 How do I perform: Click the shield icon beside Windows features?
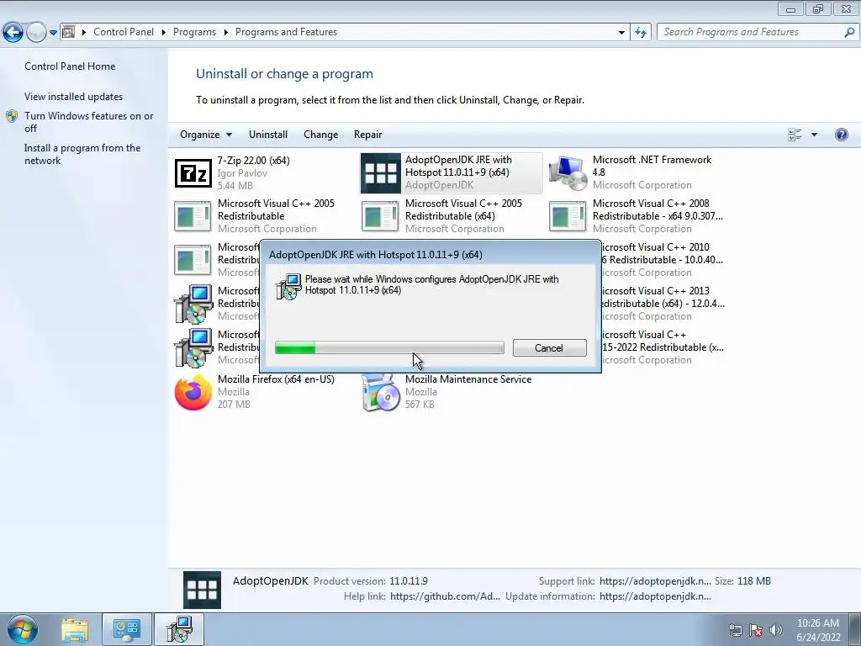(x=12, y=116)
